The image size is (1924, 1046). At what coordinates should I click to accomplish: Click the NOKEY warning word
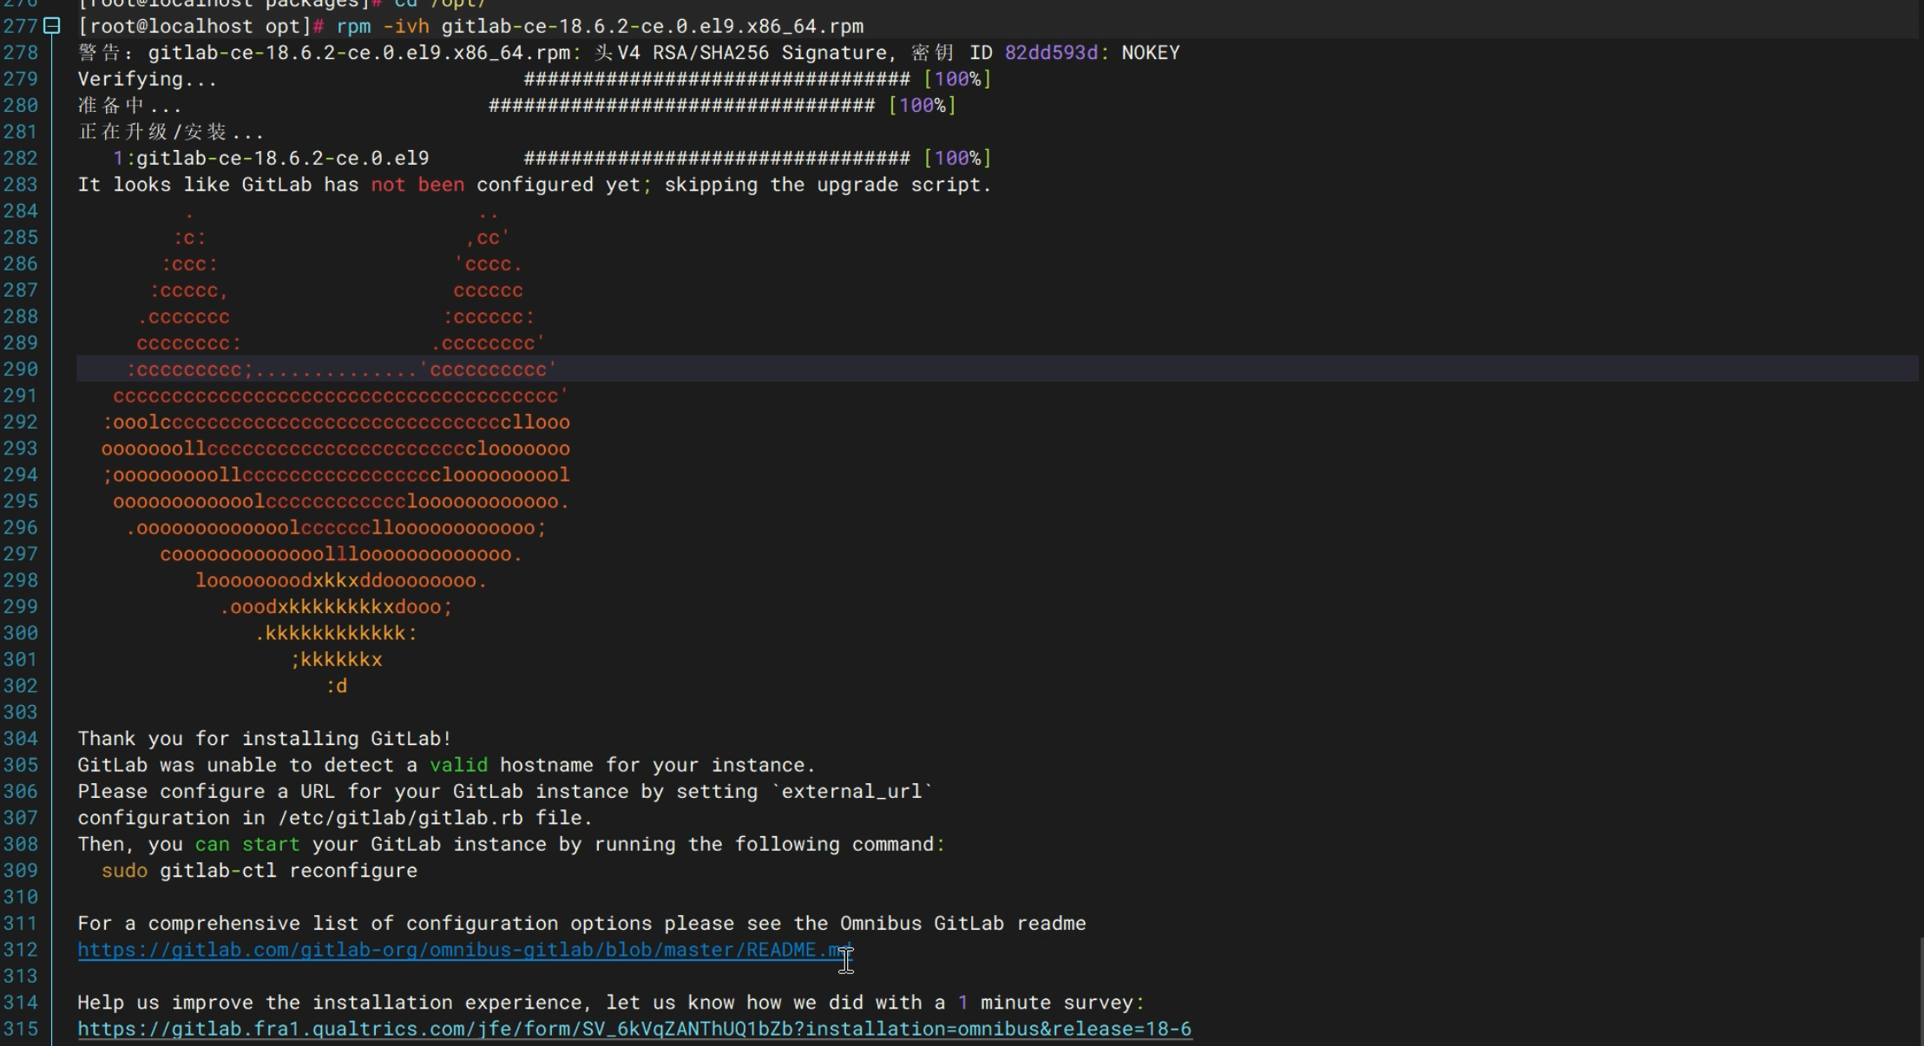tap(1150, 53)
